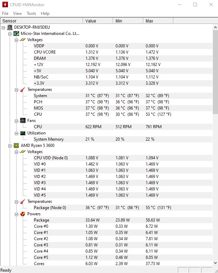This screenshot has width=218, height=273.
Task: Select the +5V row
Action: (x=123, y=71)
